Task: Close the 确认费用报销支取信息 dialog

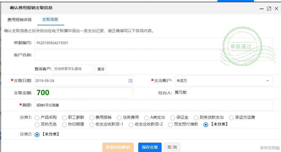Action: coord(276,9)
